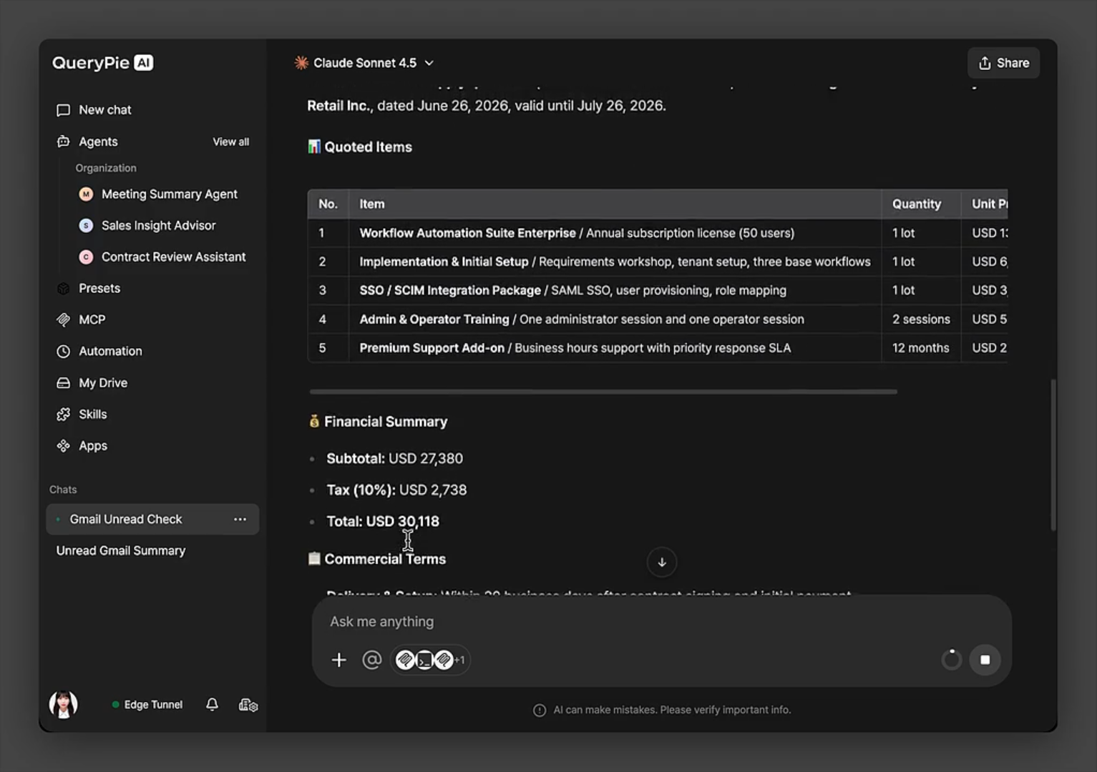Screen dimensions: 1097x772
Task: Click the SSO / SCIM Integration Package item
Action: 572,290
